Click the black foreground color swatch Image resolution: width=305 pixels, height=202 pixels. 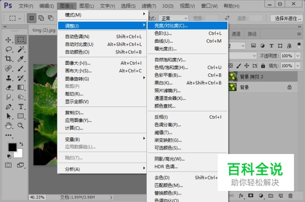point(12,147)
